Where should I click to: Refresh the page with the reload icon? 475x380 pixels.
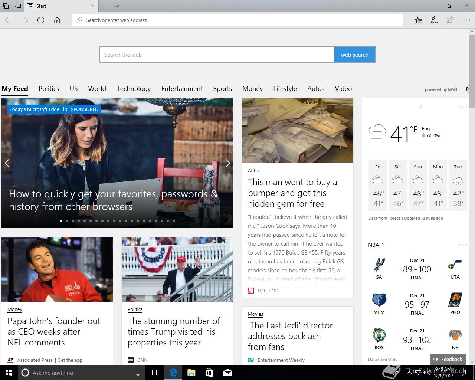[41, 20]
